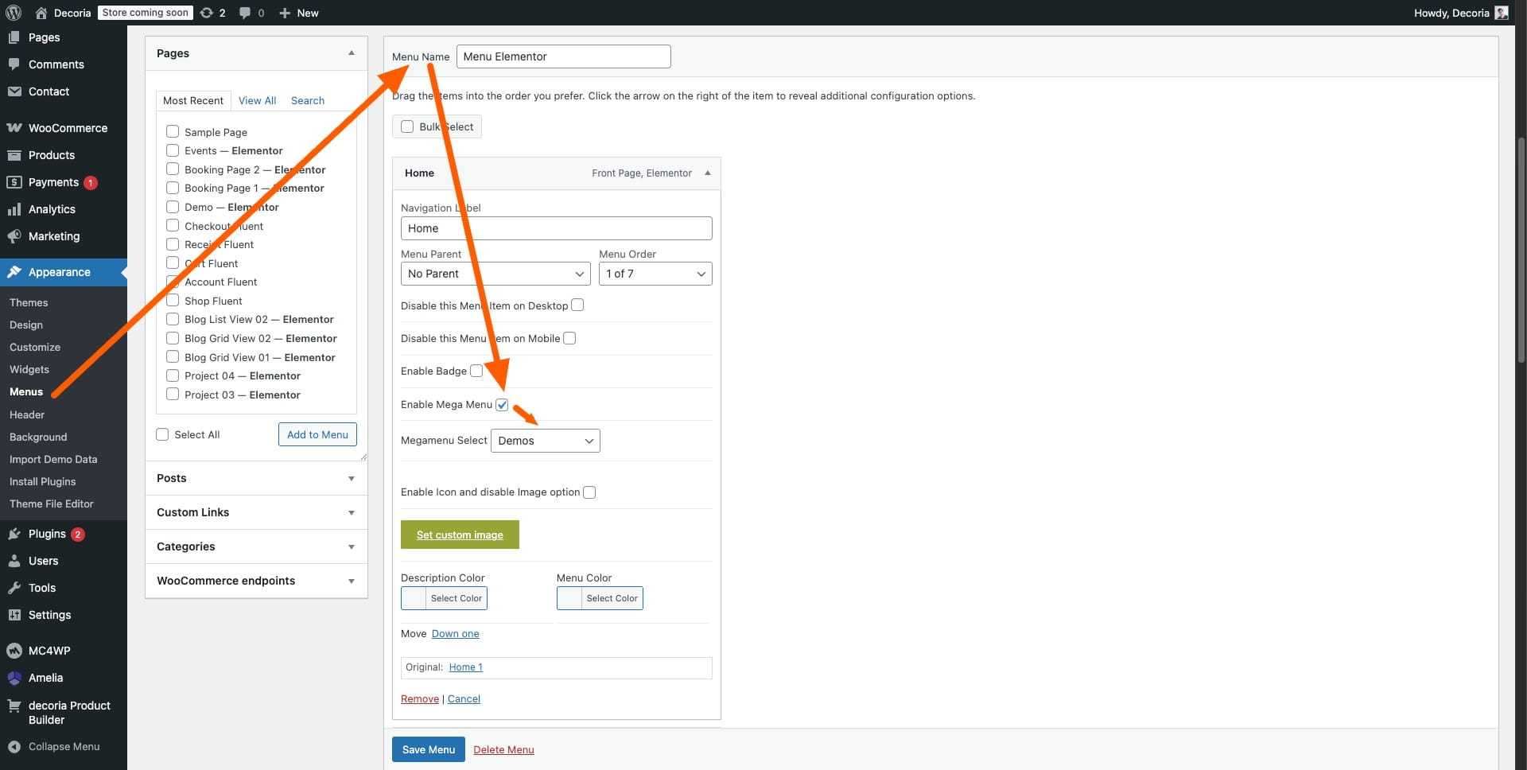Click the Navigation Label input field
Screen dimensions: 1527x770
tap(557, 228)
